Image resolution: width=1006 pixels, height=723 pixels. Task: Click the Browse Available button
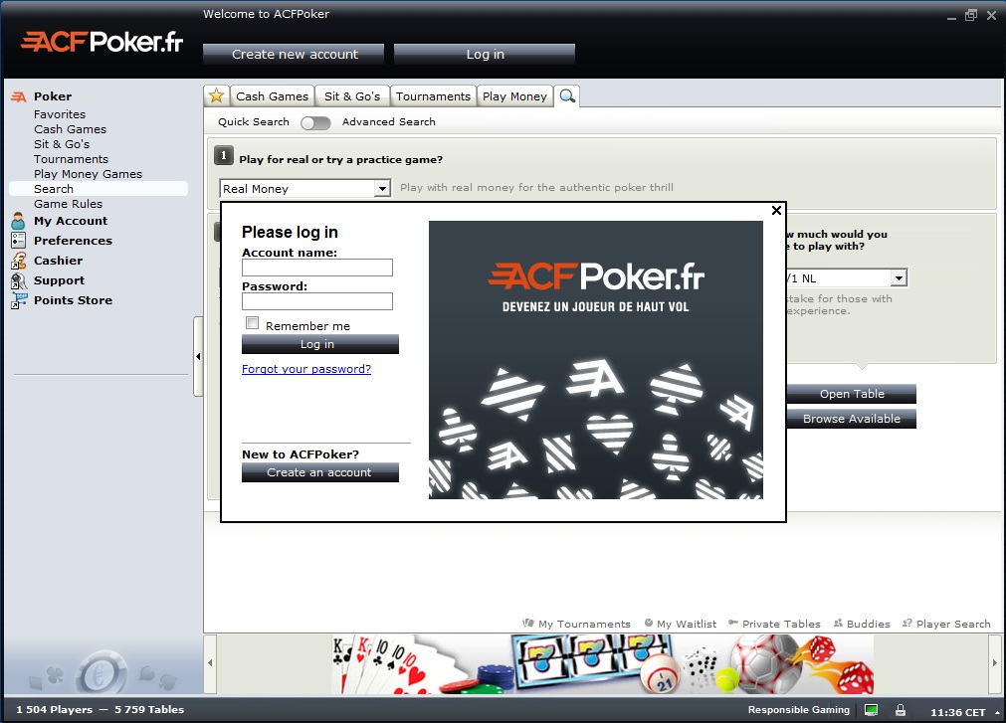[852, 419]
